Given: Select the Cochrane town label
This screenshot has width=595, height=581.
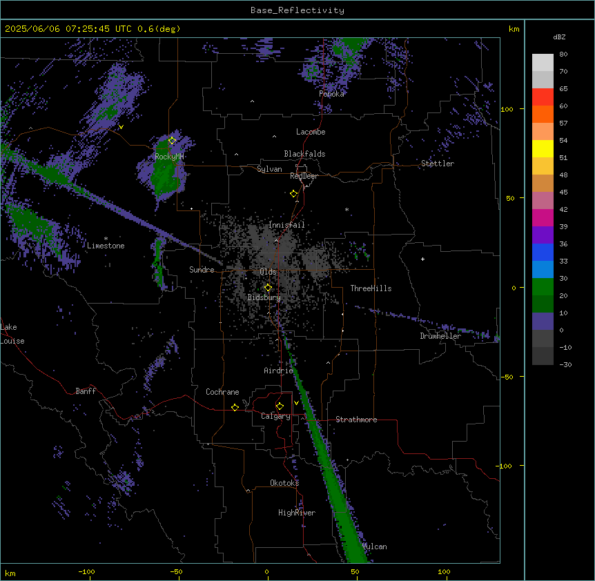Looking at the screenshot, I should (x=222, y=392).
